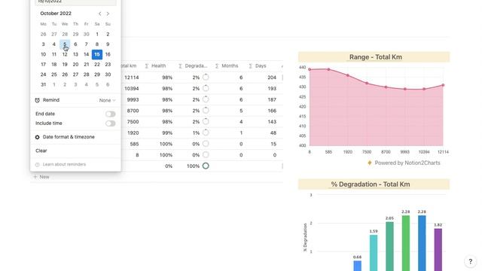The height and width of the screenshot is (271, 482).
Task: Click the Remind alarm clock icon
Action: 37,100
